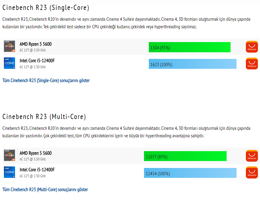
Task: Open AliExpress icon beside Ryzen 5600 Single-Core result
Action: pyautogui.click(x=252, y=47)
